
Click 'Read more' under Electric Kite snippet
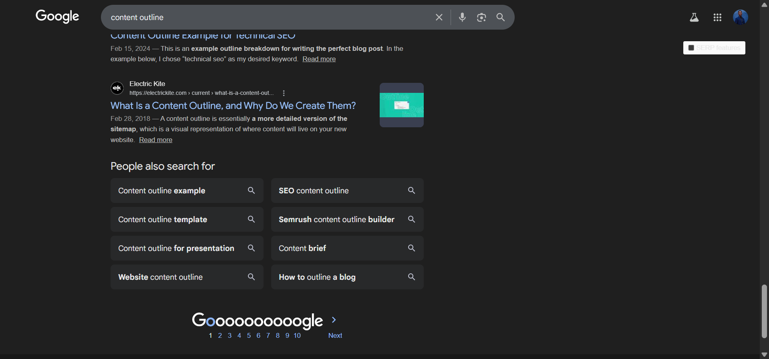156,140
